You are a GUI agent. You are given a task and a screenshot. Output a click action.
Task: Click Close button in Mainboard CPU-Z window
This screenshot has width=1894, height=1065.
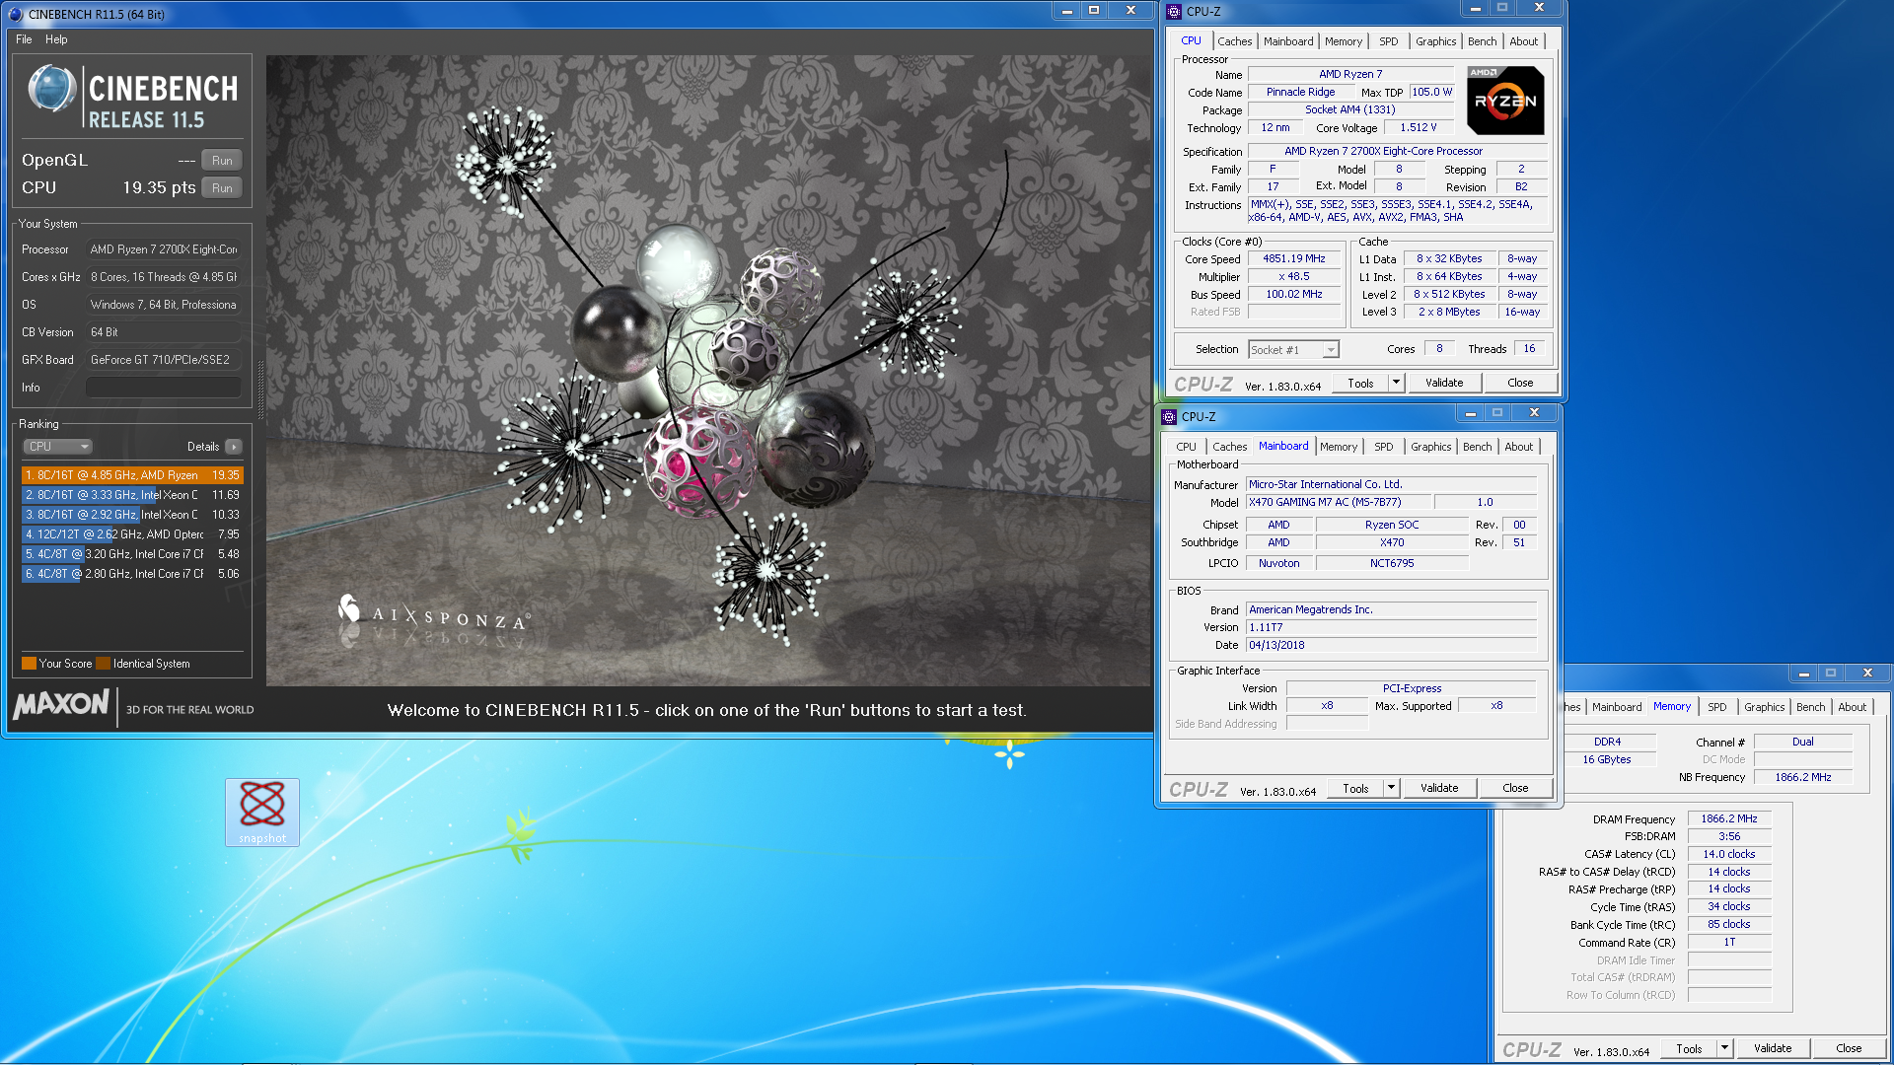(x=1515, y=788)
